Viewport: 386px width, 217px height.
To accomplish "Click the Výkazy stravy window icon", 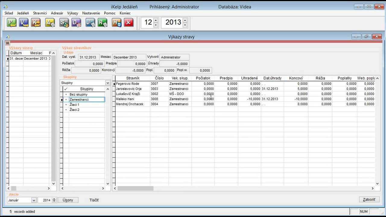I will coord(8,37).
